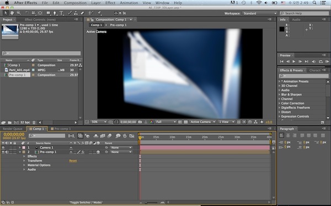Expand the Camera 1 layer properties
The image size is (331, 206).
(20, 148)
